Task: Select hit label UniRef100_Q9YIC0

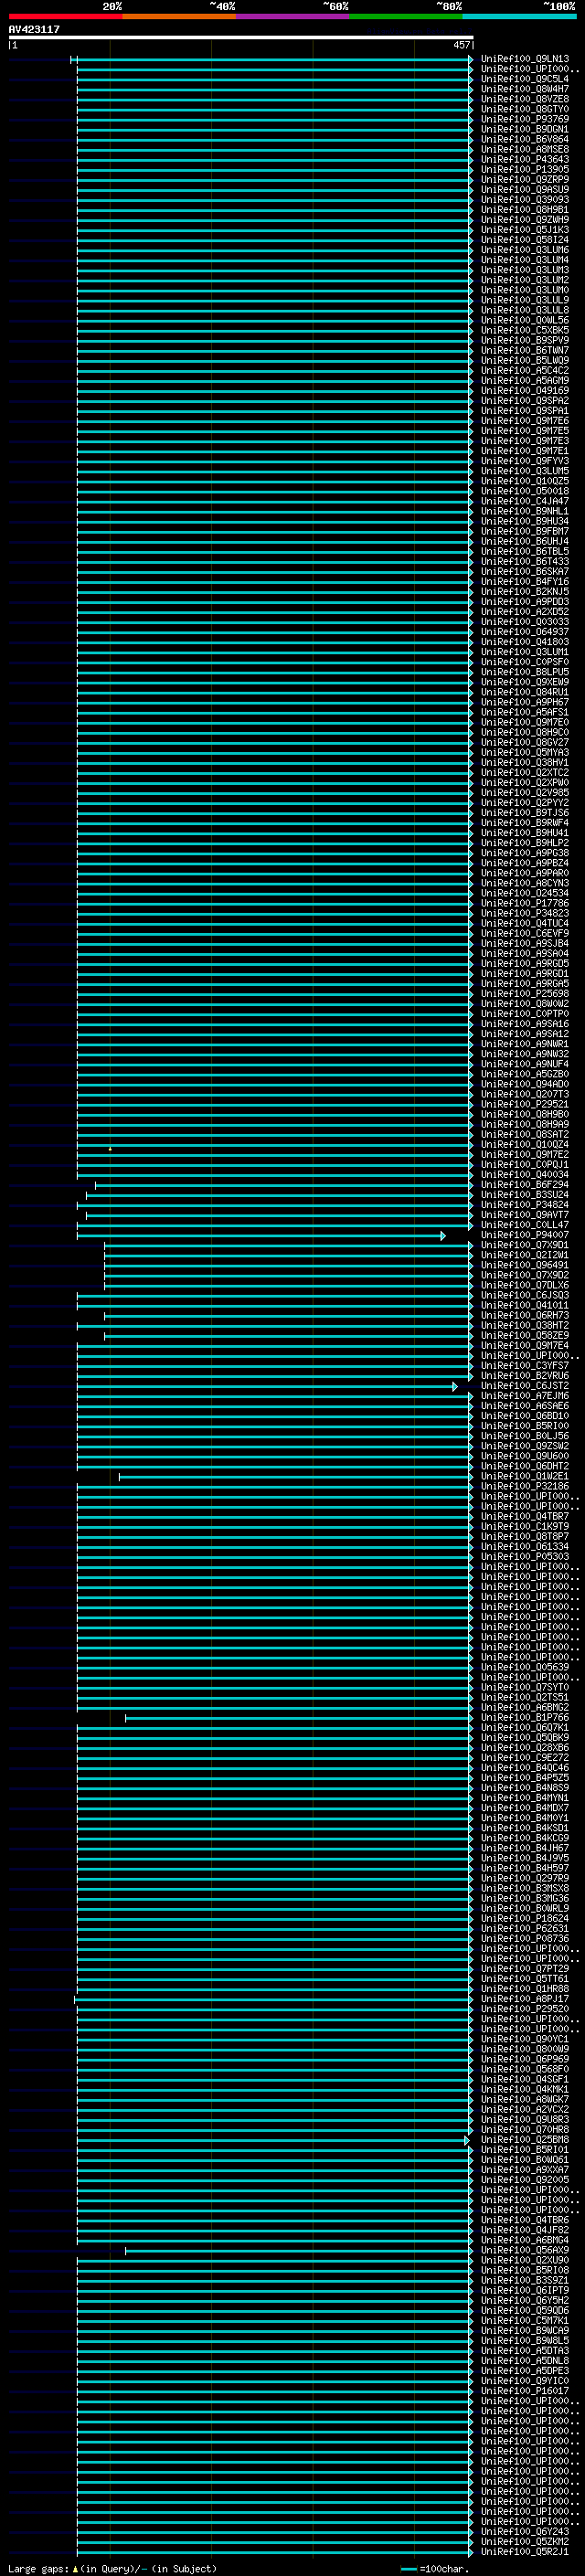Action: pyautogui.click(x=525, y=2380)
